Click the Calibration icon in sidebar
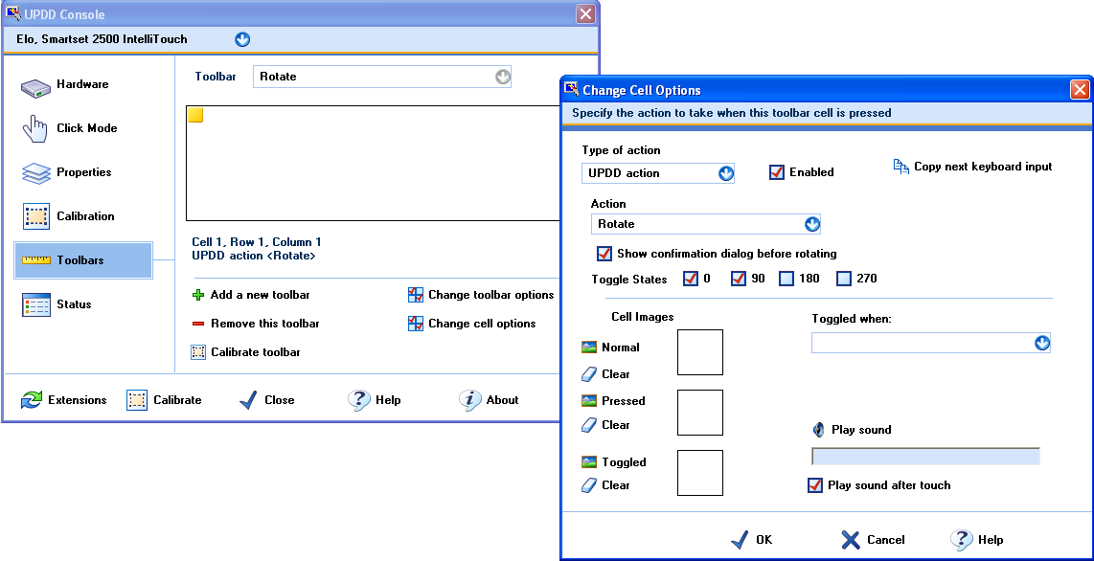 [x=35, y=216]
